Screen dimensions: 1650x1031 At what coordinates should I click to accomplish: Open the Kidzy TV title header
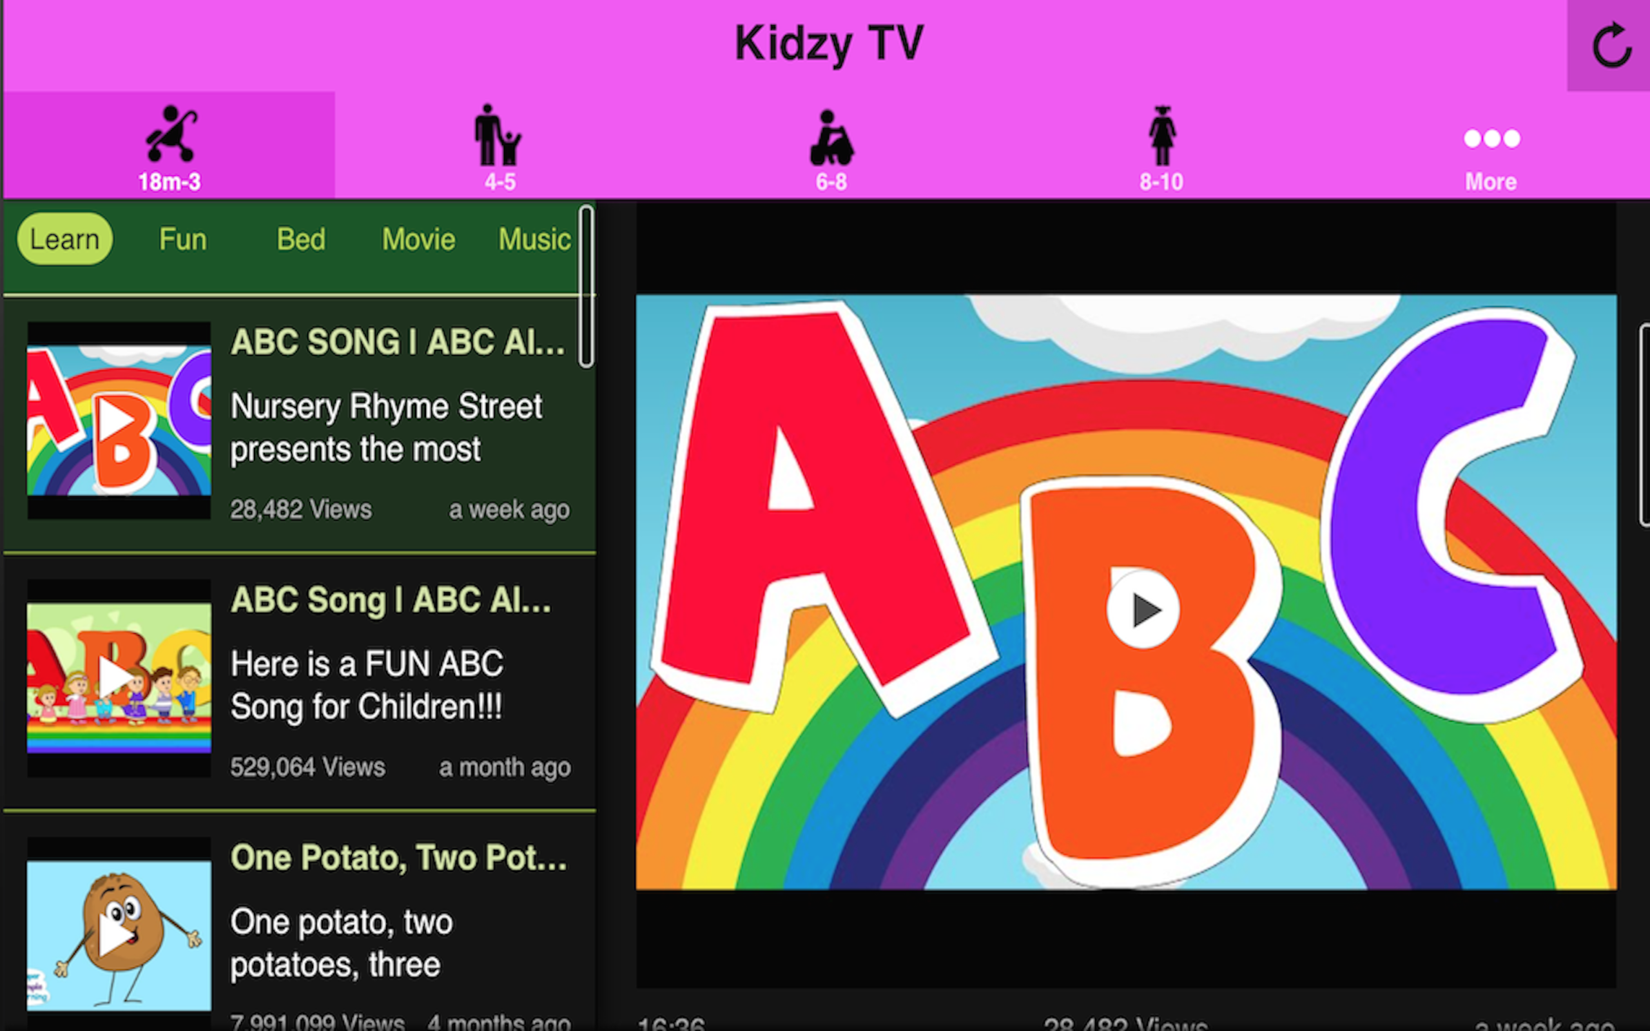click(829, 43)
